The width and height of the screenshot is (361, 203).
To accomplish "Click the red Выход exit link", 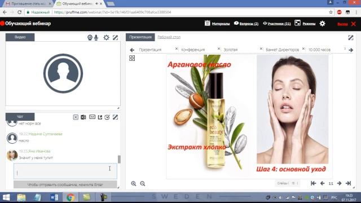I will [342, 24].
